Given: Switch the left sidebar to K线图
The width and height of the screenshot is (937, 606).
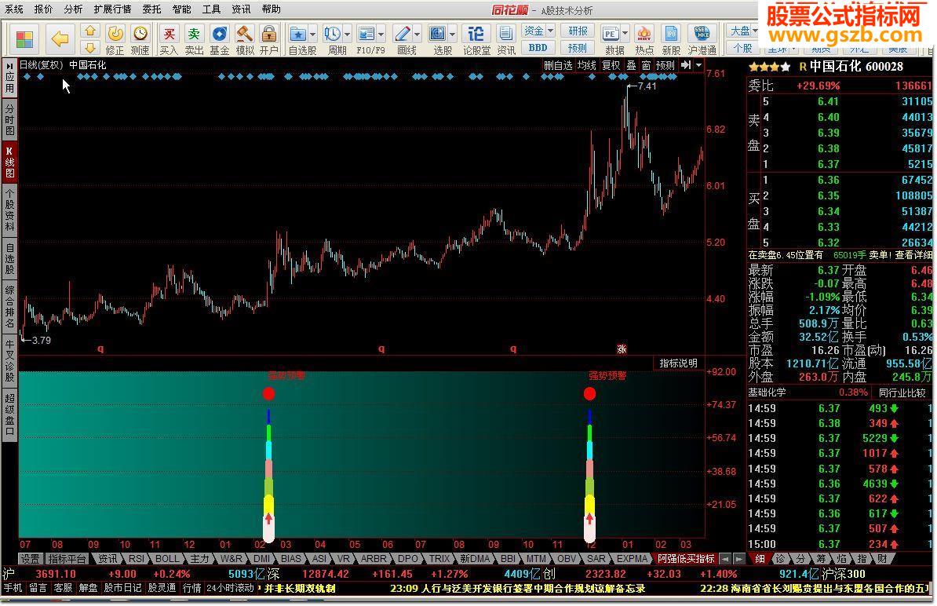Looking at the screenshot, I should point(9,162).
